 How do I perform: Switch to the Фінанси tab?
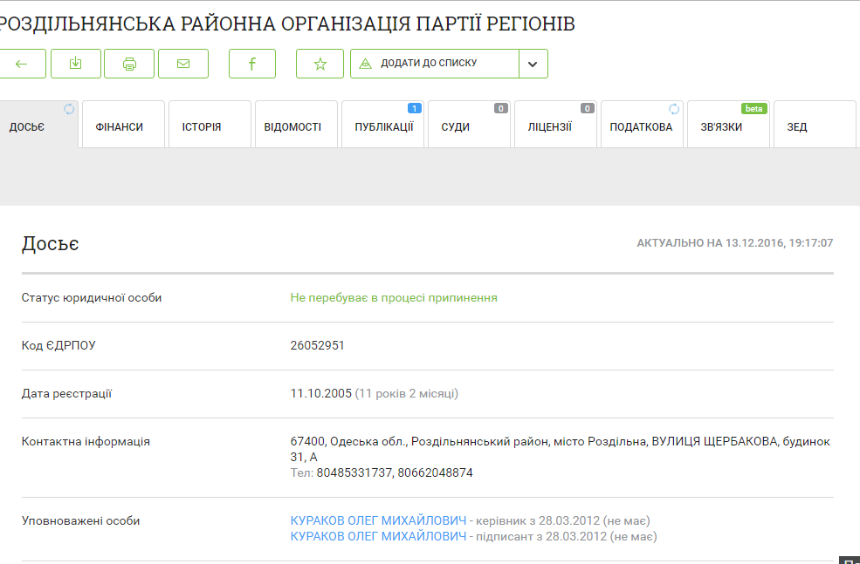[119, 127]
